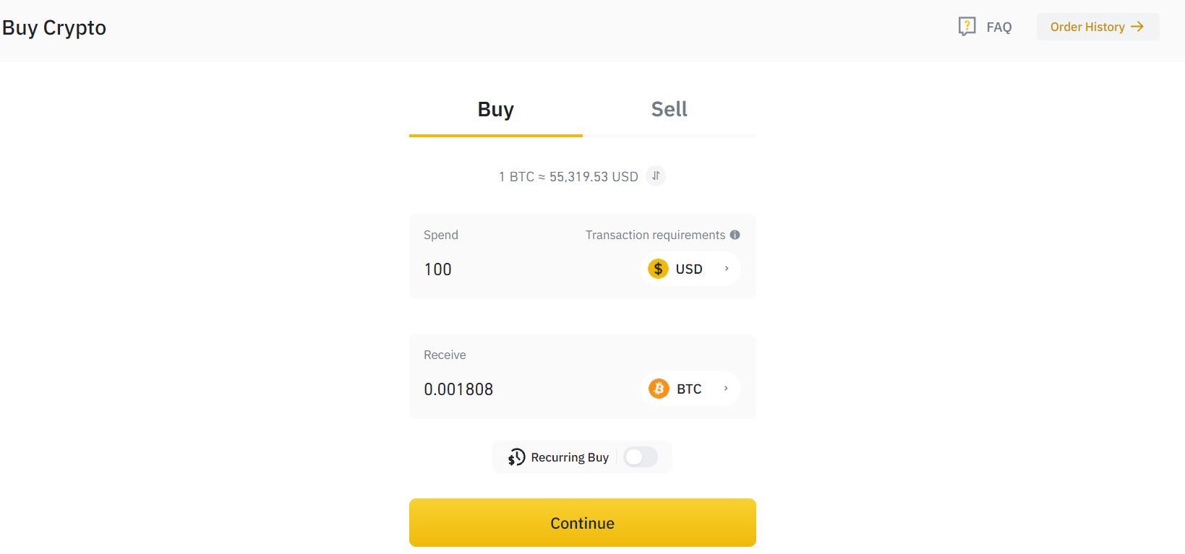Open the FAQ text link

click(x=998, y=27)
